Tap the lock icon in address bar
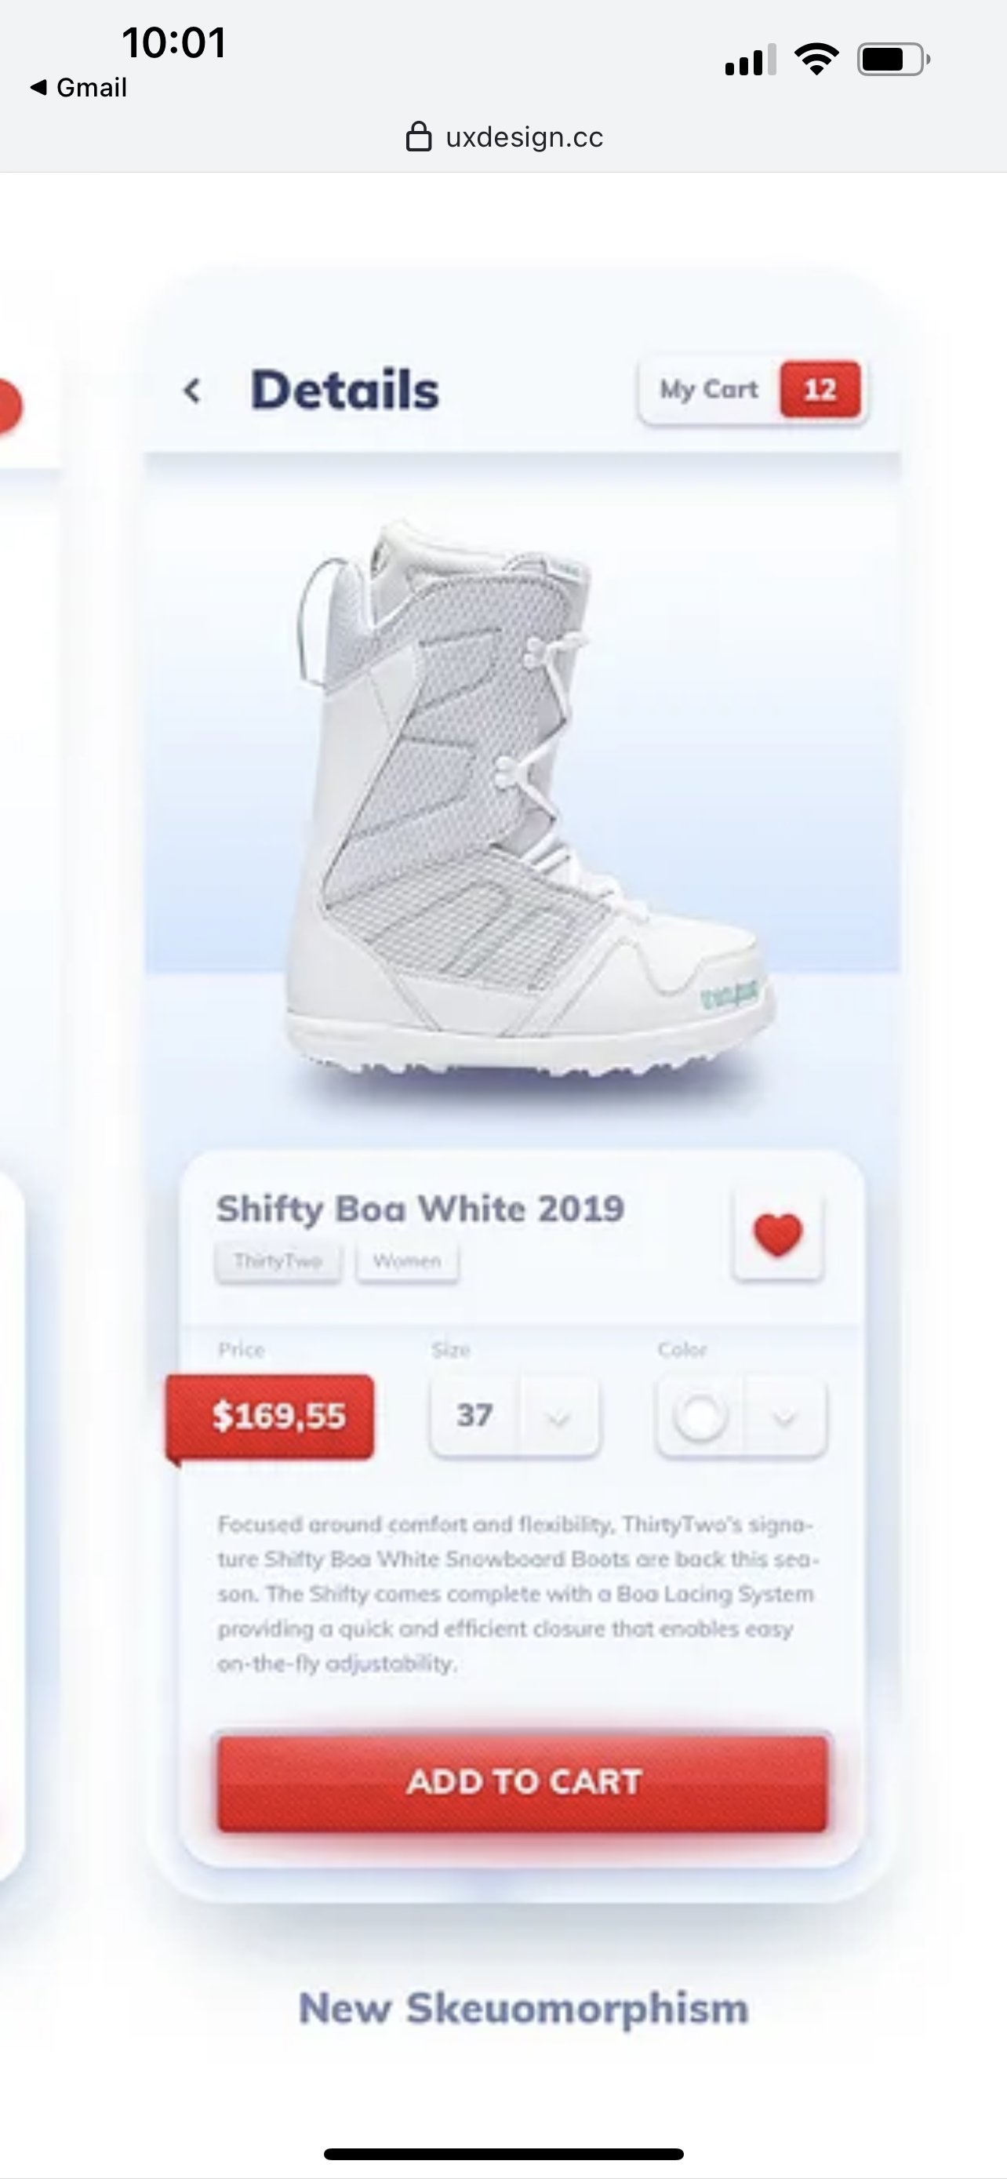This screenshot has height=2179, width=1007. [x=419, y=136]
